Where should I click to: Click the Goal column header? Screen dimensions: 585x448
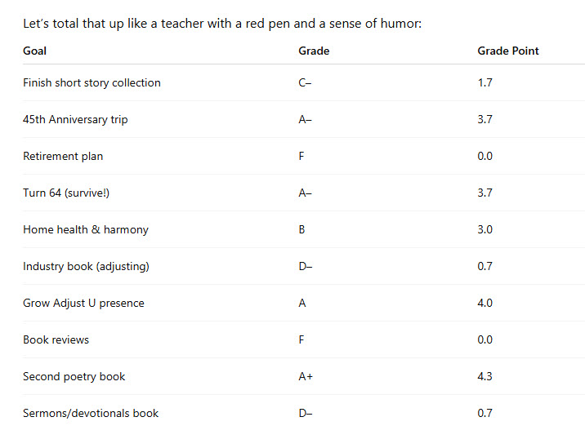coord(35,51)
